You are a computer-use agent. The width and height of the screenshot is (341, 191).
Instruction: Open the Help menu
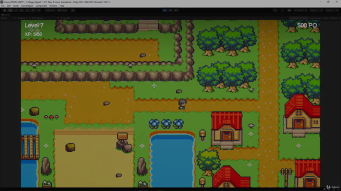62,6
